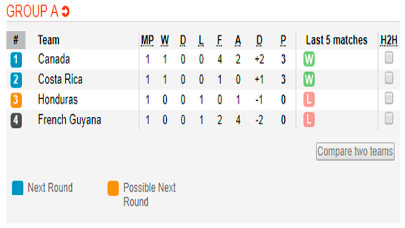Tick the H2H checkbox for Canada
Image resolution: width=405 pixels, height=228 pixels.
click(x=388, y=58)
